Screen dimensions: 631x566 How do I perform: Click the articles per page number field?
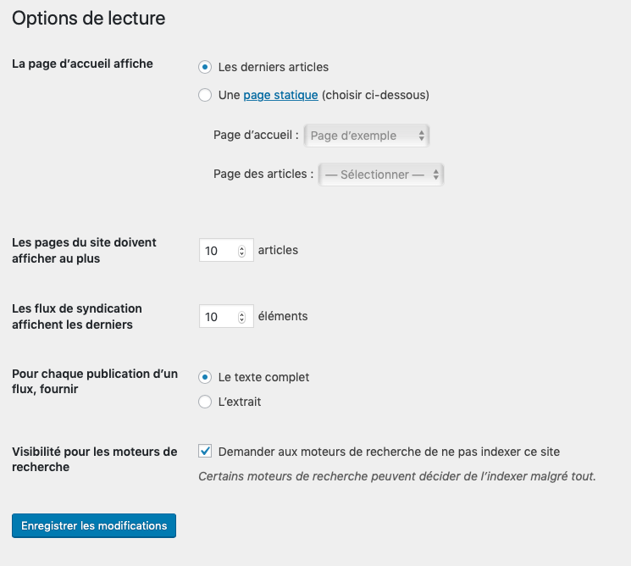point(219,251)
